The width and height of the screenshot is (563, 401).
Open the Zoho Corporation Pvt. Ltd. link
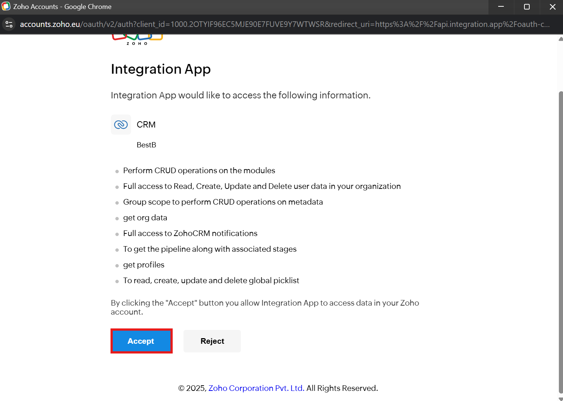[256, 388]
